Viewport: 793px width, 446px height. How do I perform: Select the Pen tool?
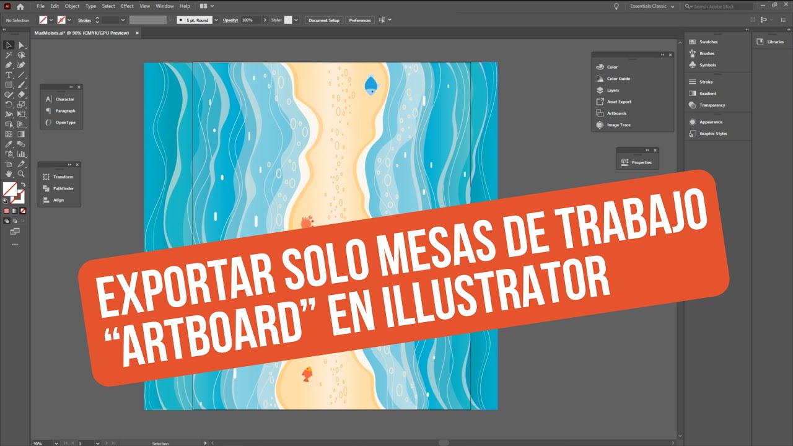(9, 65)
